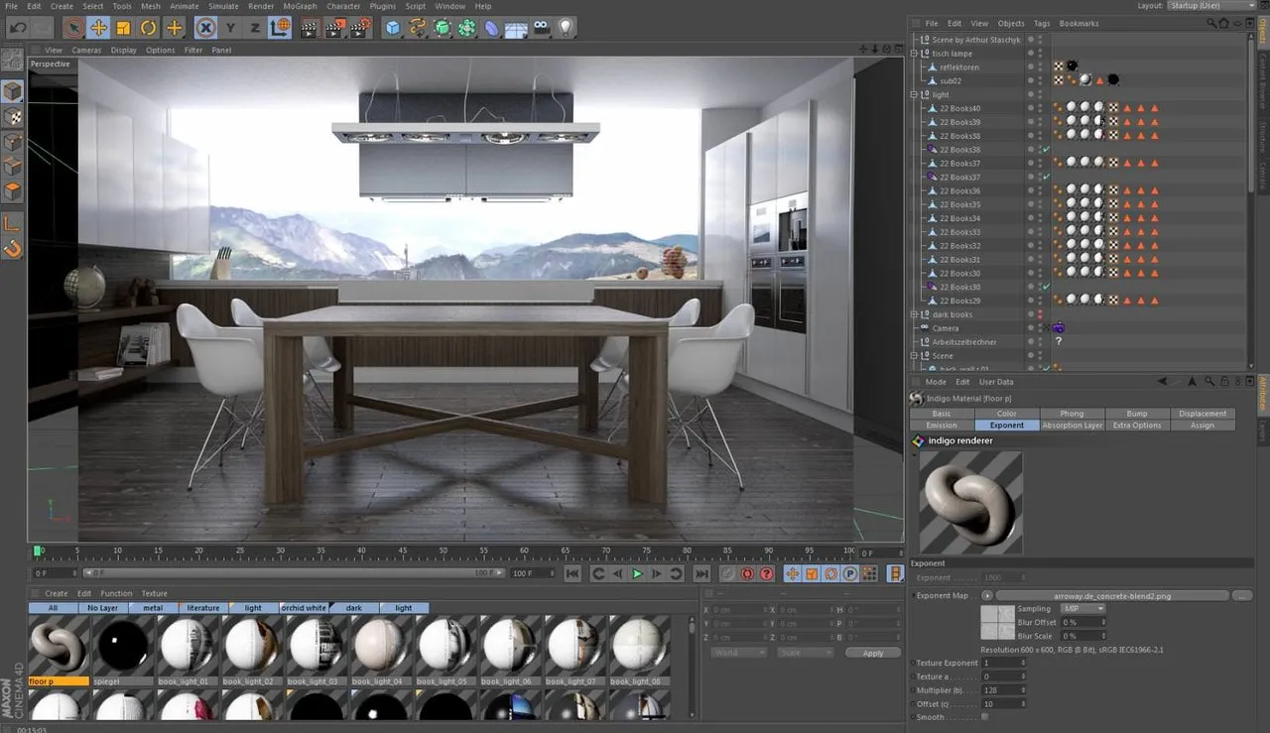The width and height of the screenshot is (1270, 733).
Task: Play the animation forward
Action: tap(637, 573)
